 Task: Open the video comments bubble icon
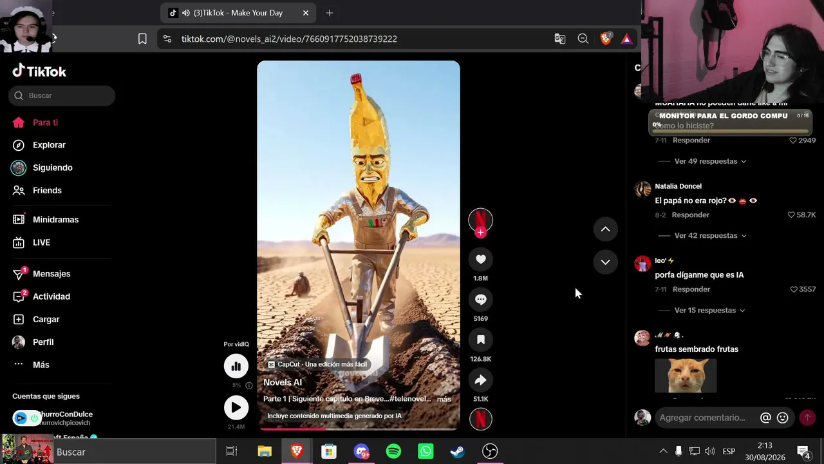coord(480,299)
